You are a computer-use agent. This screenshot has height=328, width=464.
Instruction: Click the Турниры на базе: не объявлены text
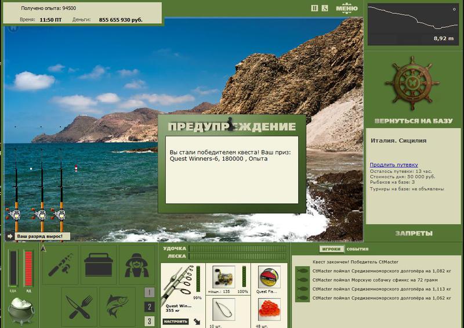[x=407, y=189]
